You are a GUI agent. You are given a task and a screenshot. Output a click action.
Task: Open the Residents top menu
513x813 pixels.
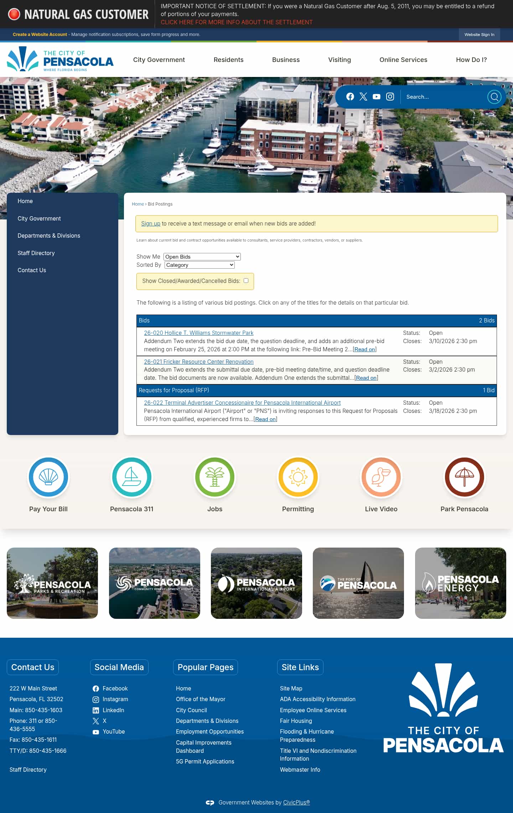point(228,59)
